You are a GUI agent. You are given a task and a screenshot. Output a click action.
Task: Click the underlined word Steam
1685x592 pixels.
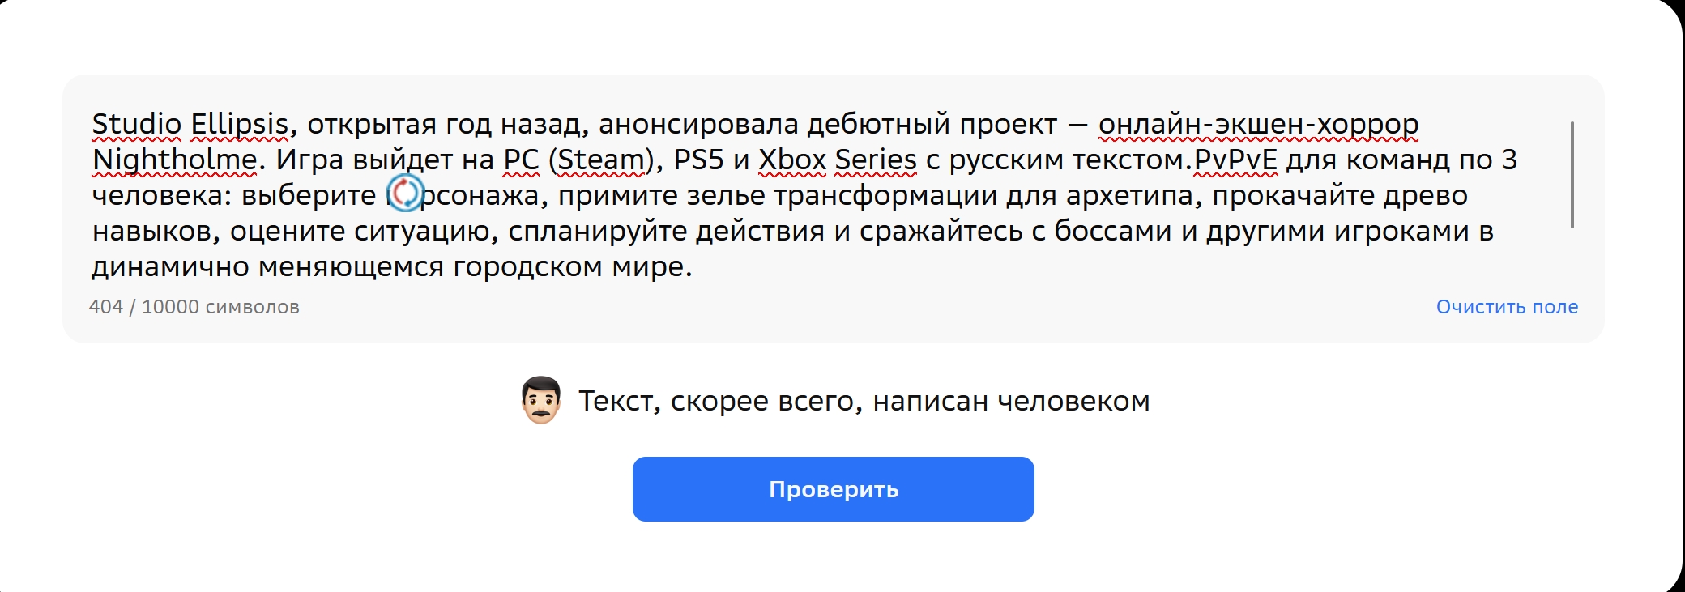point(600,160)
